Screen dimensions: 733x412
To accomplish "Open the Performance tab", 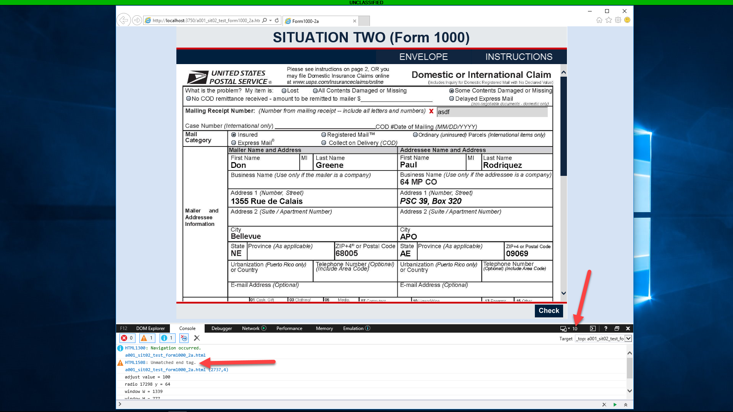I will 289,328.
